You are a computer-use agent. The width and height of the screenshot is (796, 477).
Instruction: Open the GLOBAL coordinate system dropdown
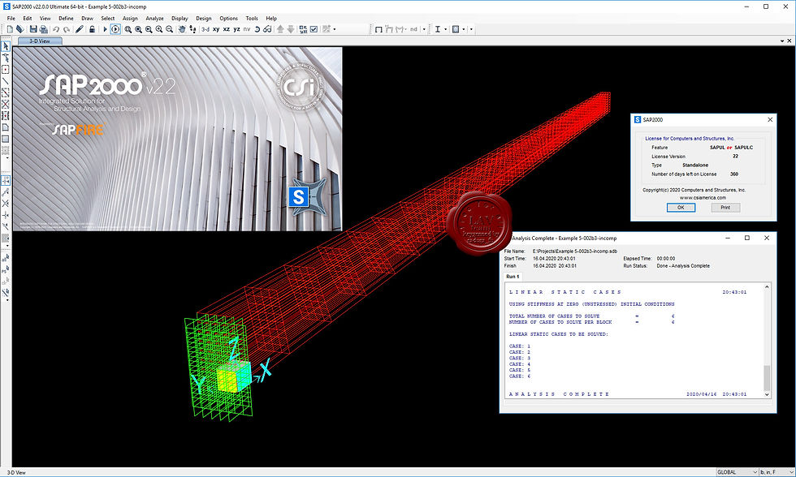(x=737, y=472)
